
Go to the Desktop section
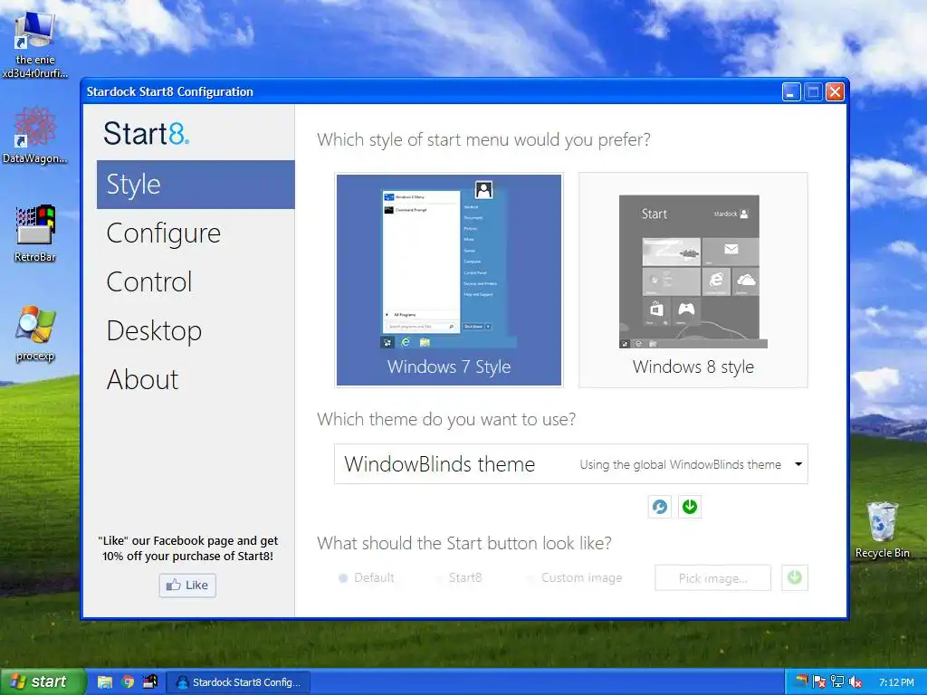tap(154, 331)
